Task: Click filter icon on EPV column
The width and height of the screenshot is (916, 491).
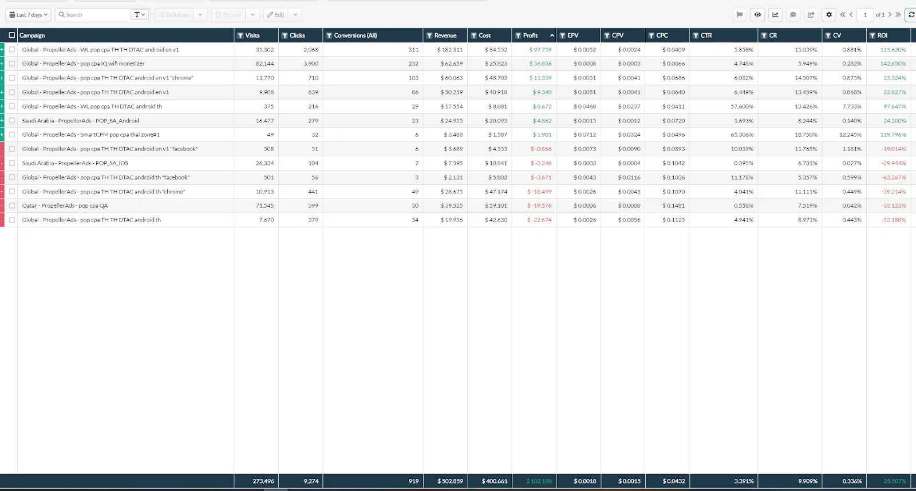Action: click(563, 35)
